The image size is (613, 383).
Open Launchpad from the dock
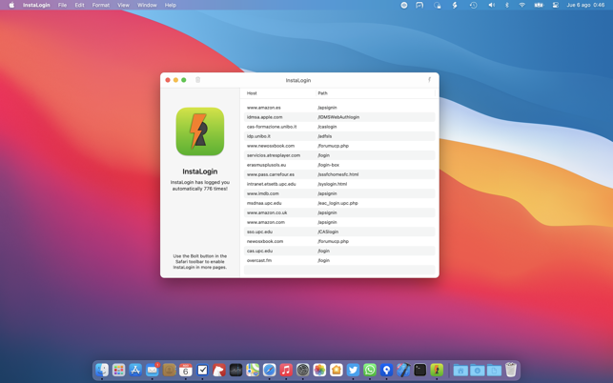point(119,370)
